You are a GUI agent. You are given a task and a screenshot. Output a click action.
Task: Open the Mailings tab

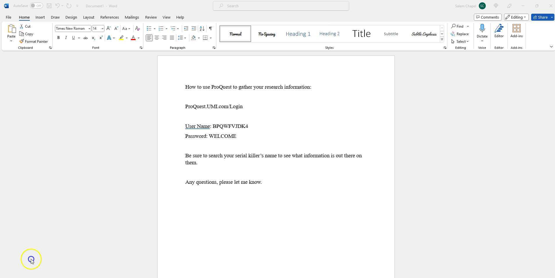[131, 17]
